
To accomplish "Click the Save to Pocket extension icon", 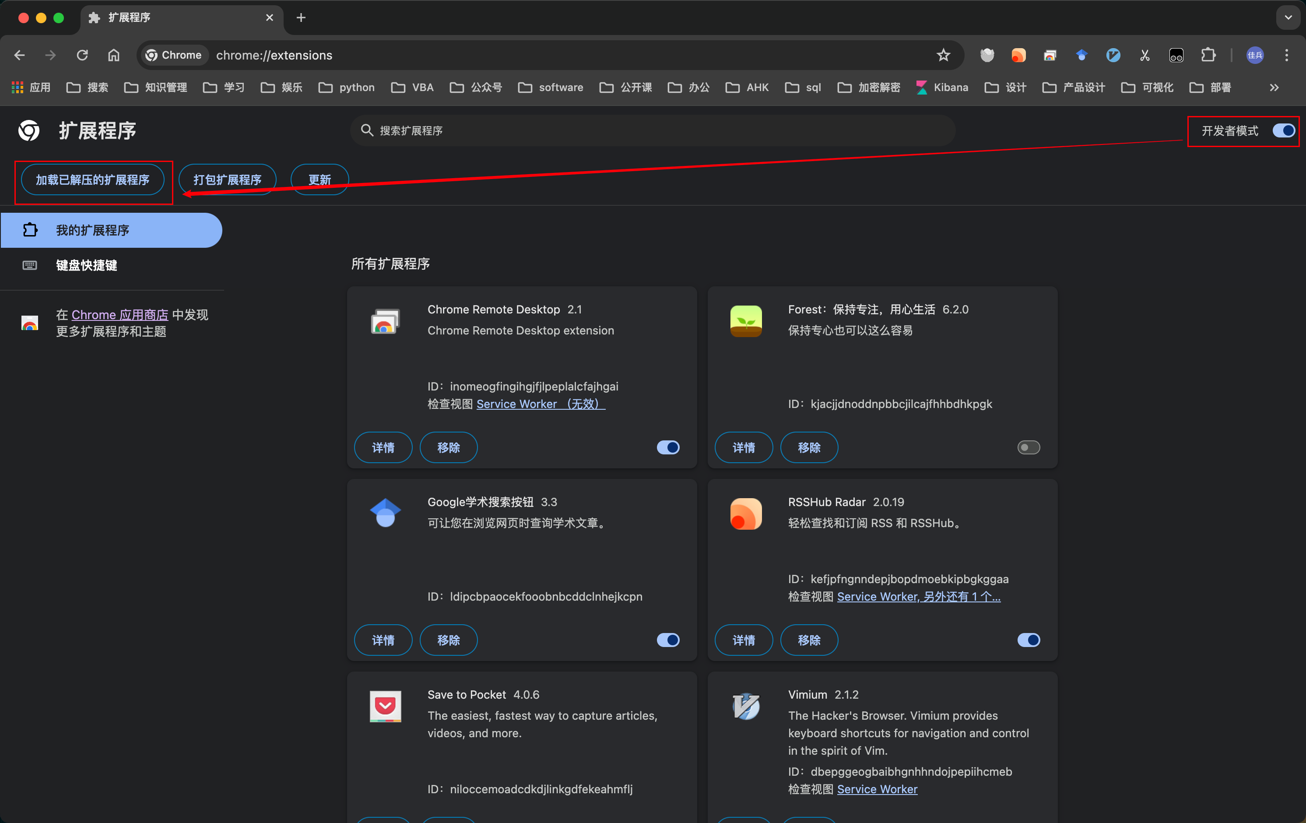I will pos(385,706).
